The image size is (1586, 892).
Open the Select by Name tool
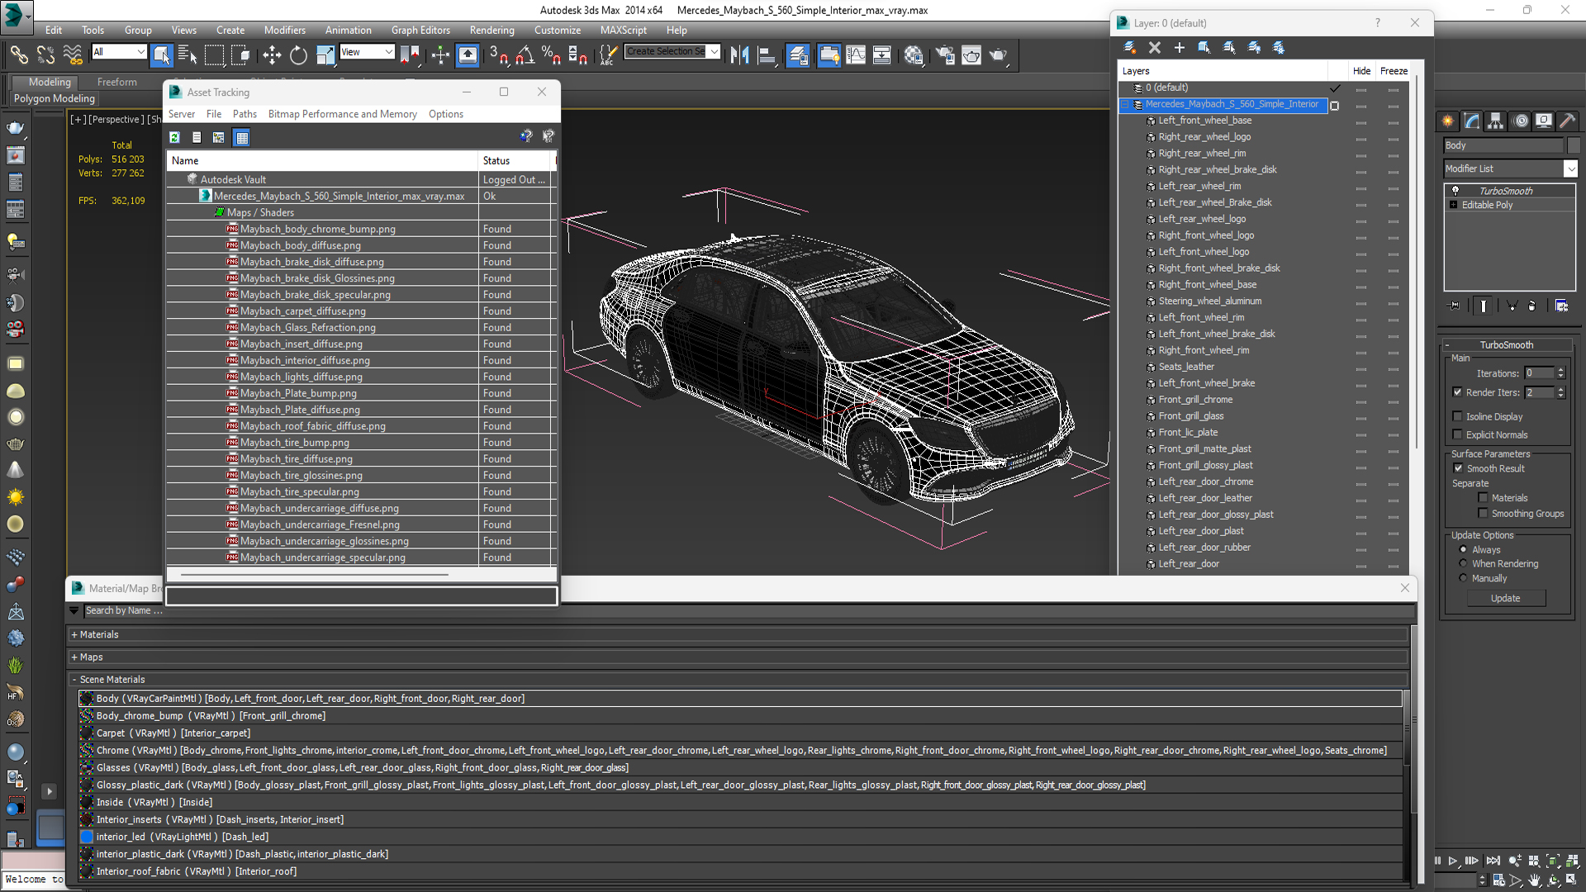[x=188, y=55]
